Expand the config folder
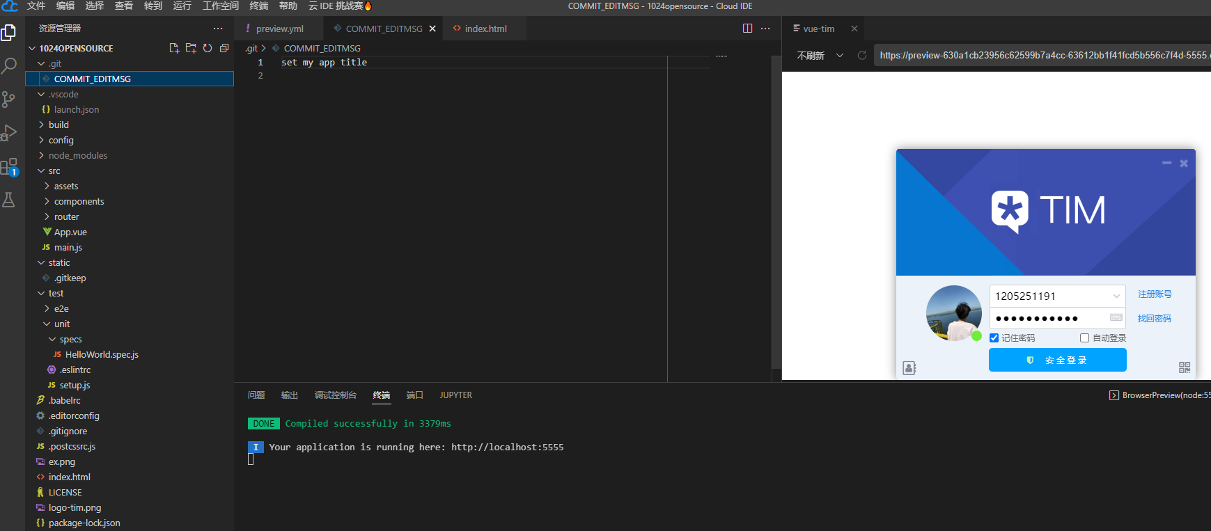 pos(41,140)
